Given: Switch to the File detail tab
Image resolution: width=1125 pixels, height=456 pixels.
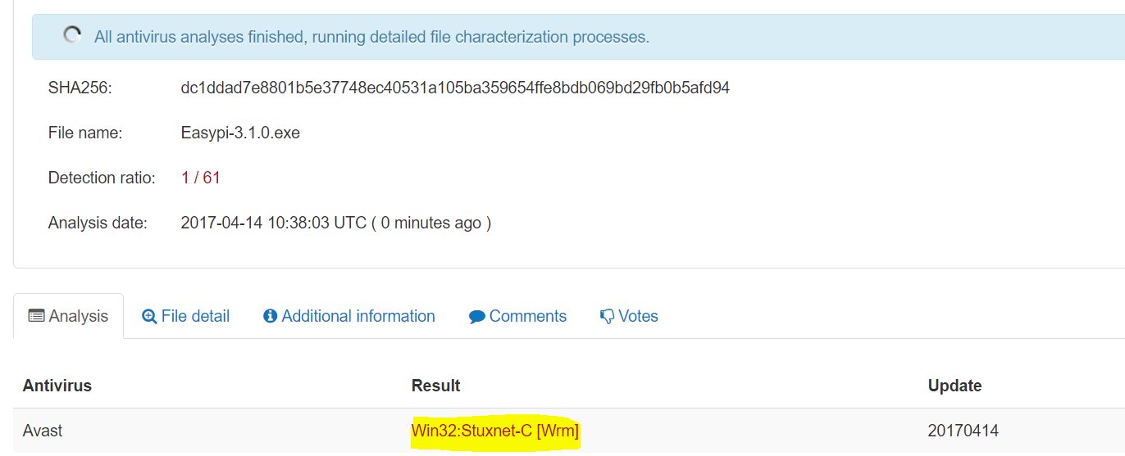Looking at the screenshot, I should [185, 316].
